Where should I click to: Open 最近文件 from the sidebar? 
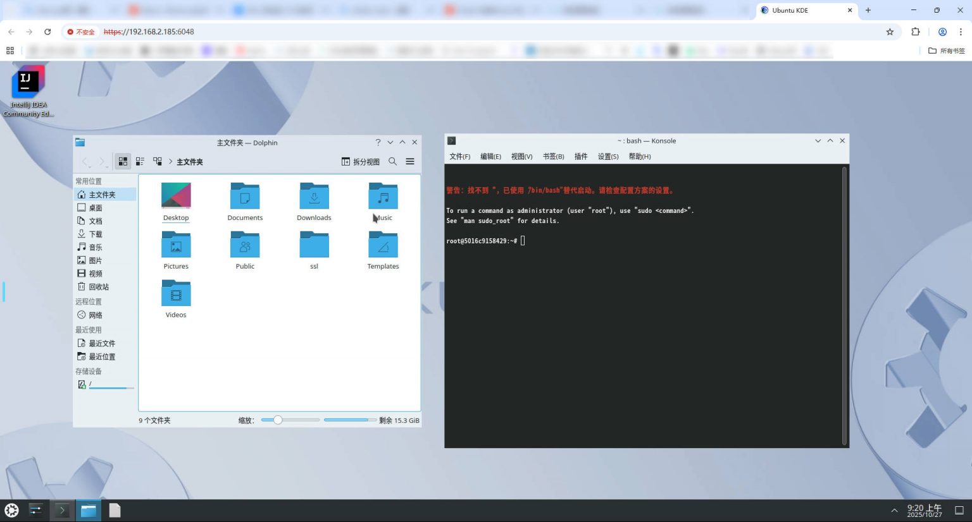pyautogui.click(x=102, y=343)
